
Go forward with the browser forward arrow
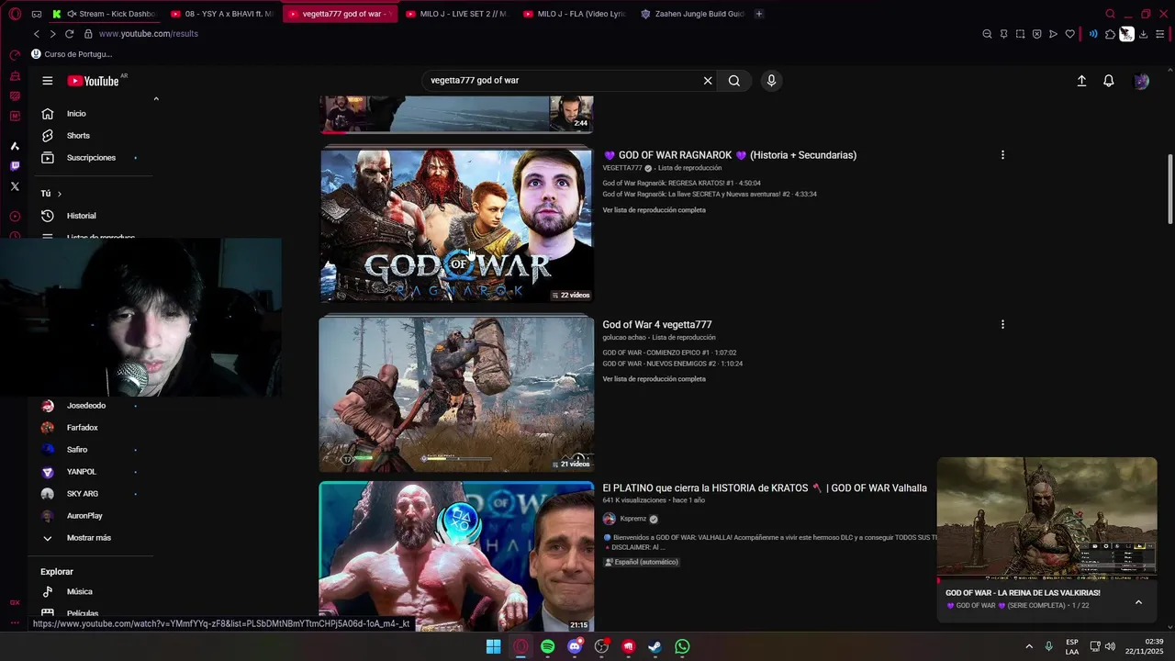point(52,34)
